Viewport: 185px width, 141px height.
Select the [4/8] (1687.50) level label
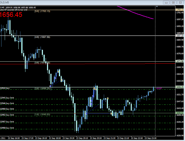click(x=42, y=37)
